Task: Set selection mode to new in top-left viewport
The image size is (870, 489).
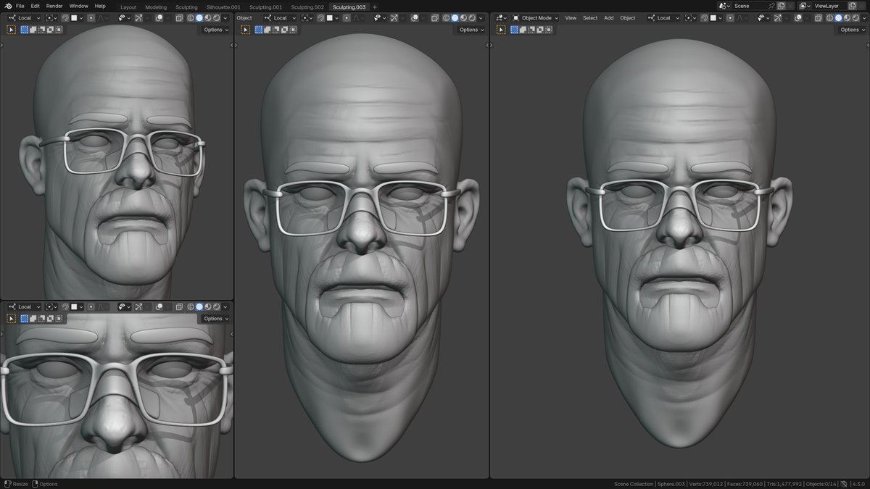Action: (25, 30)
